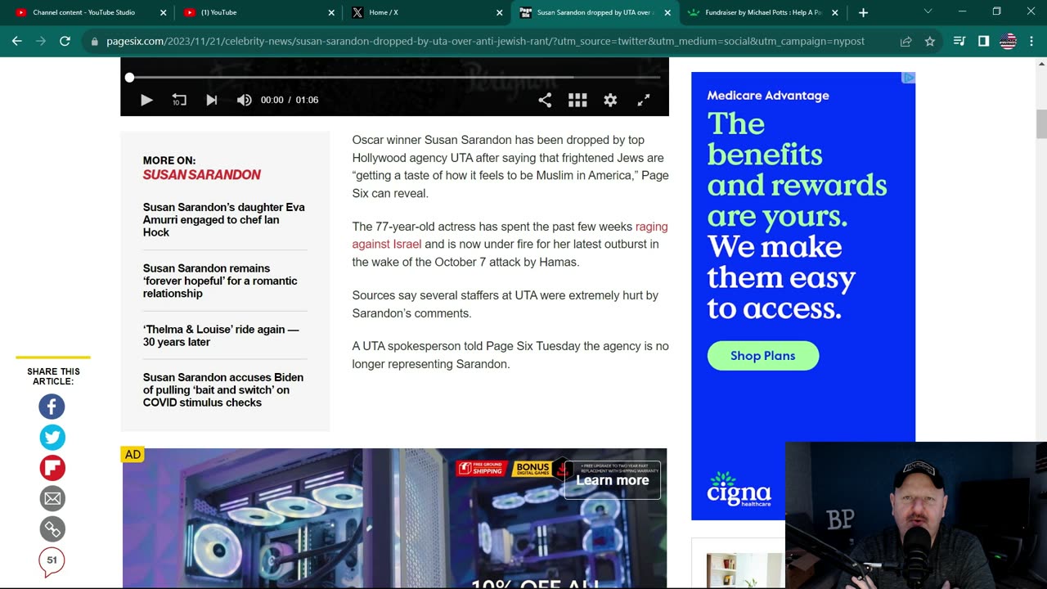
Task: Bookmark this page with the star
Action: 929,41
